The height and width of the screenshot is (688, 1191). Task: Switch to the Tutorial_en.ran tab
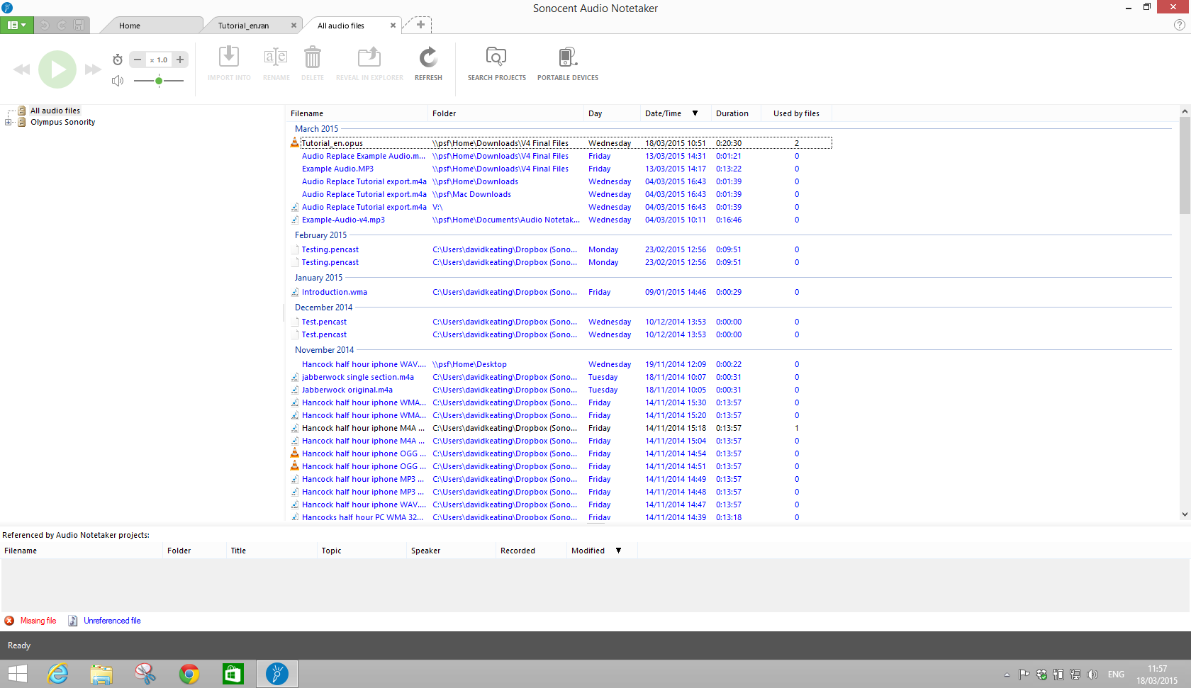pyautogui.click(x=243, y=26)
